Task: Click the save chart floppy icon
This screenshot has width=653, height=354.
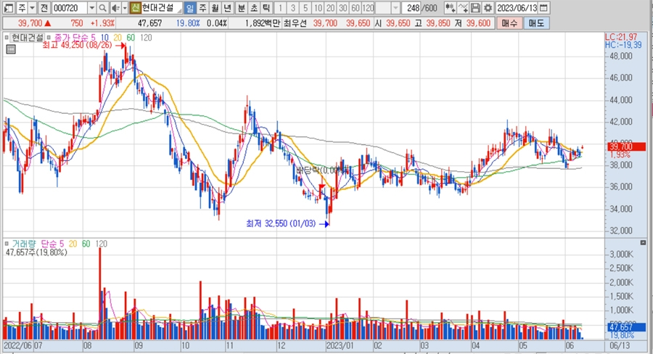Action: (x=475, y=8)
